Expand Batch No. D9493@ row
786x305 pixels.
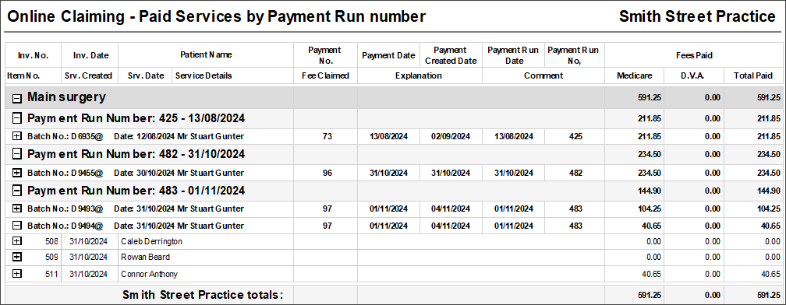point(17,208)
